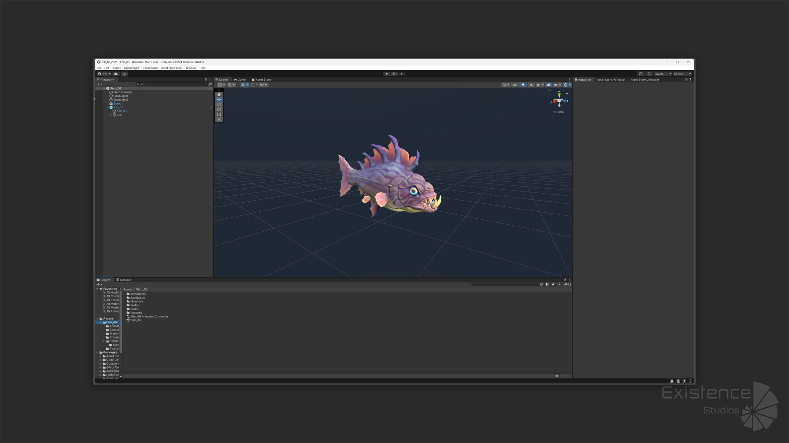Open version control settings gear
The image size is (789, 443).
124,74
